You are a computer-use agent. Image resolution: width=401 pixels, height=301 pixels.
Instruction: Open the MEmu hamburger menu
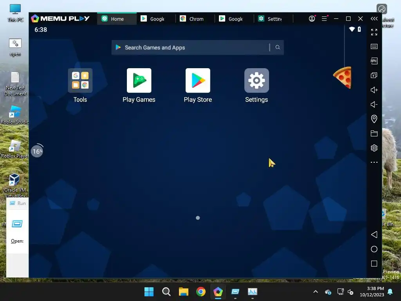(324, 19)
